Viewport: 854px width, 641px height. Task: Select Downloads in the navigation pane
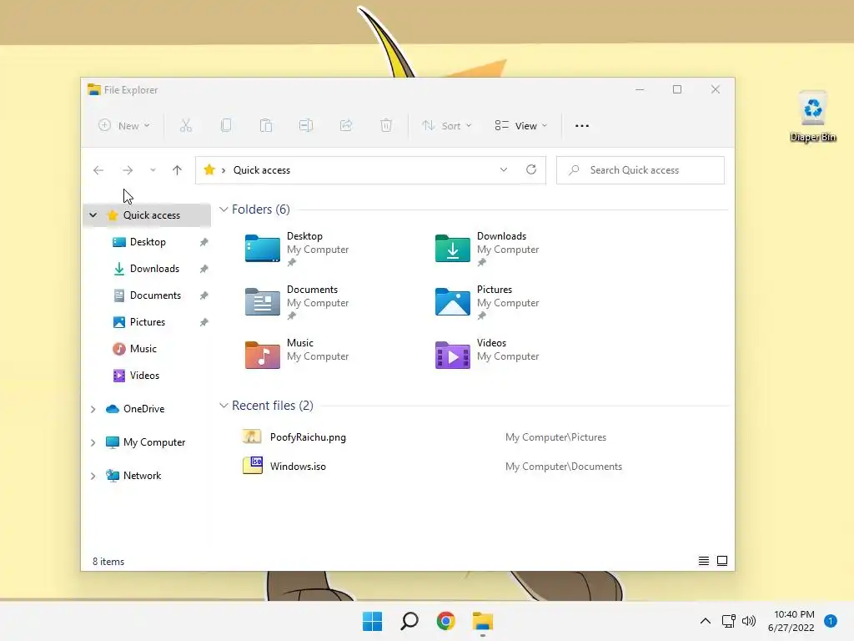(x=153, y=269)
